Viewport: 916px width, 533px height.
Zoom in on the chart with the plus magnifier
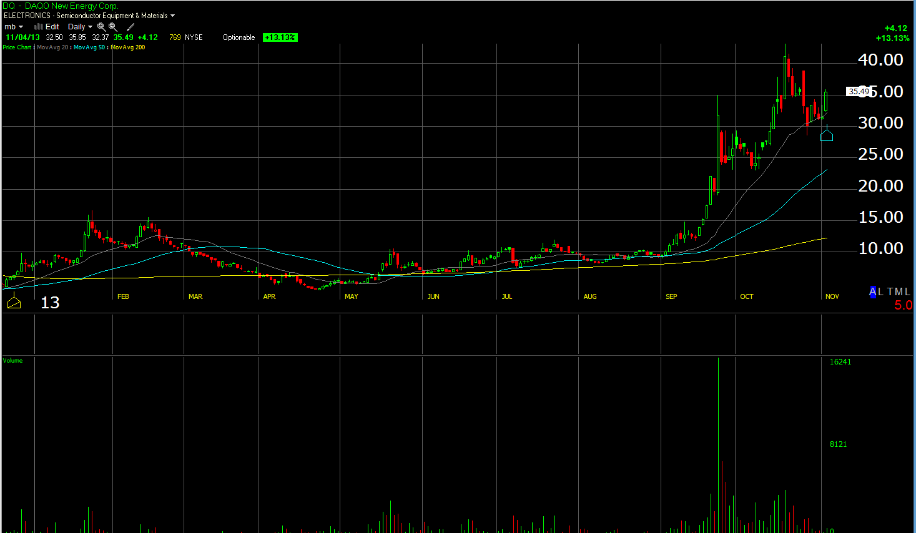click(x=101, y=27)
